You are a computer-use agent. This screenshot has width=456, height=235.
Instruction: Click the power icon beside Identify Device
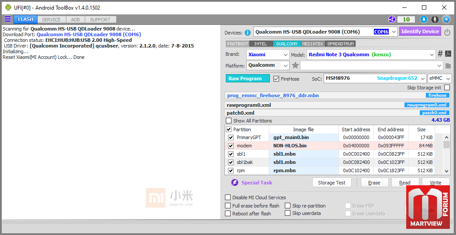click(447, 32)
